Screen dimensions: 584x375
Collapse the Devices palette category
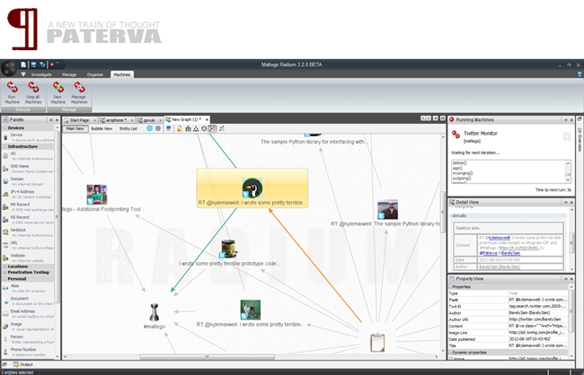click(x=5, y=127)
